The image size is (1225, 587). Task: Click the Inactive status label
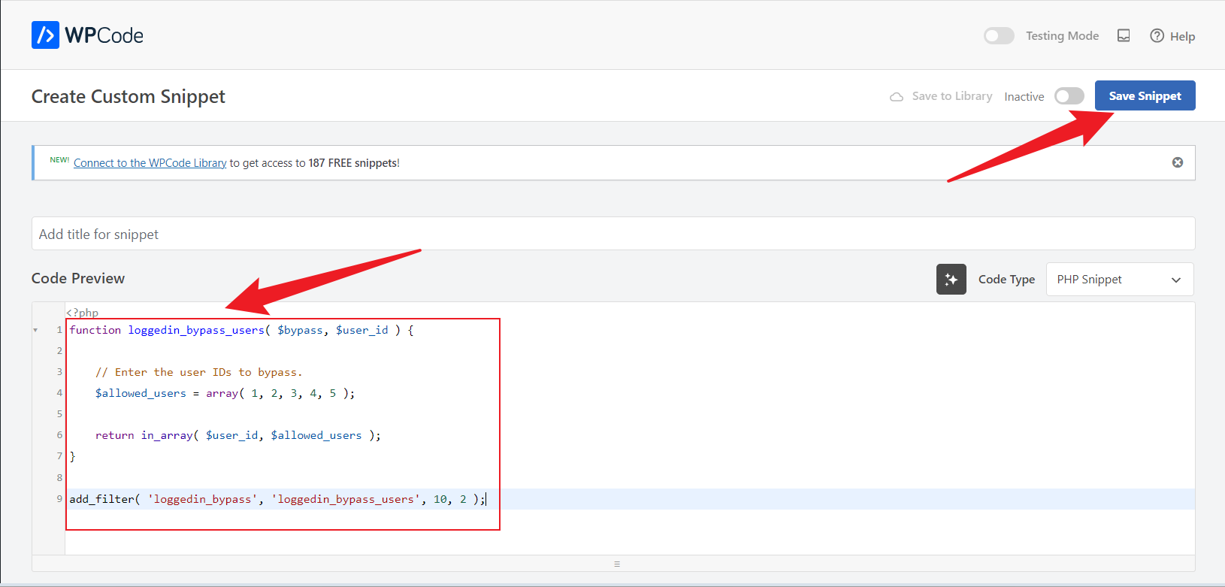click(x=1024, y=96)
